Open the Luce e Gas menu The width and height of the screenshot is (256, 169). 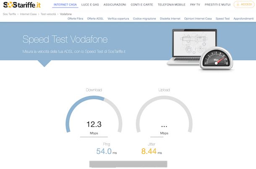point(90,5)
